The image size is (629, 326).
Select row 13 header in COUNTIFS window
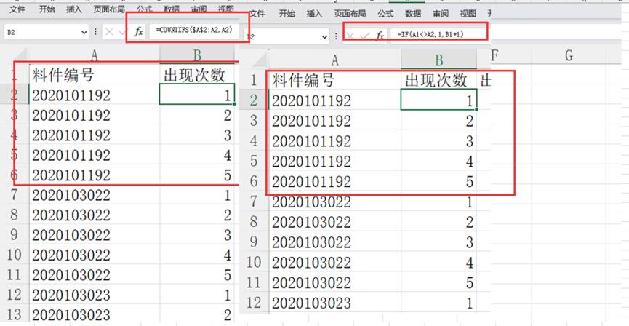[15, 315]
